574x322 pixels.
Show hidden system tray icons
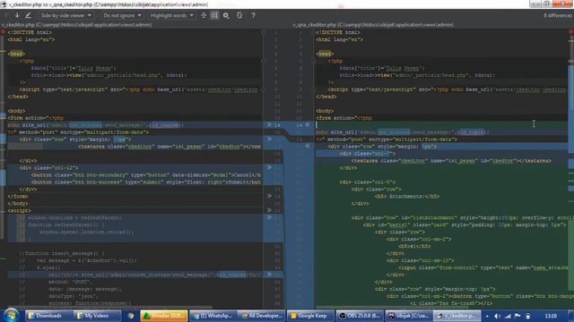(x=487, y=316)
